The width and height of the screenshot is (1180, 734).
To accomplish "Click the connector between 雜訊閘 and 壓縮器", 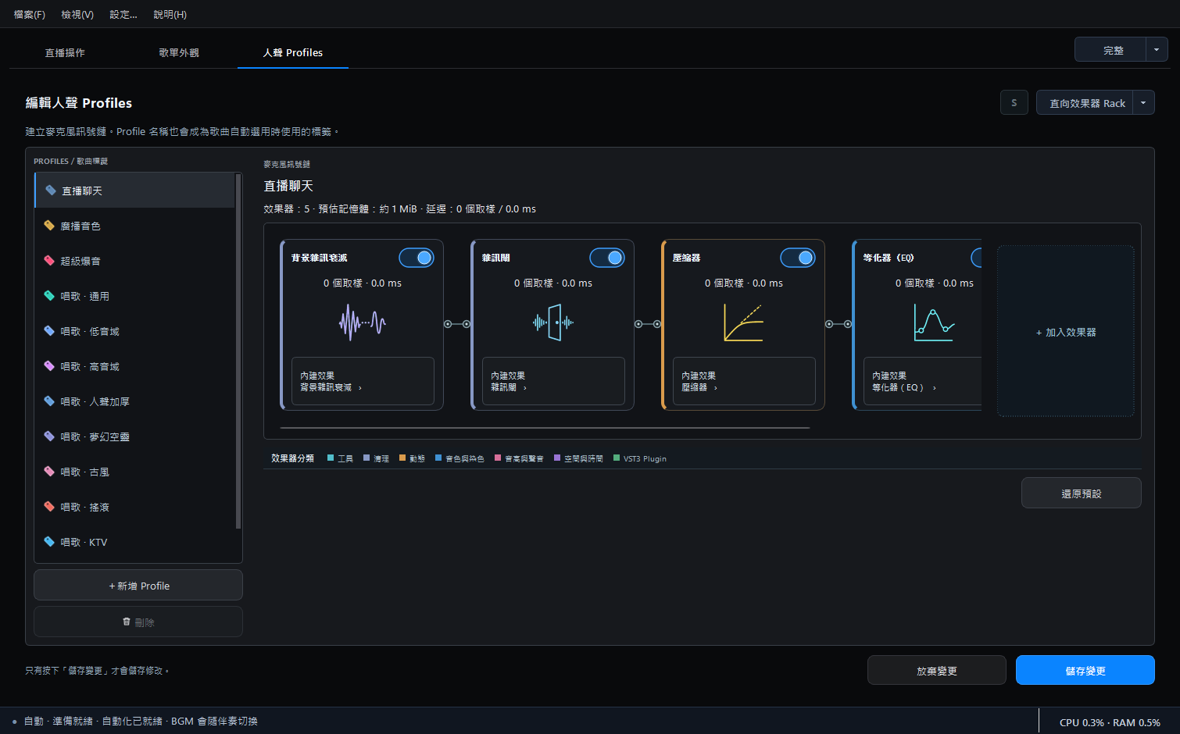I will [648, 324].
